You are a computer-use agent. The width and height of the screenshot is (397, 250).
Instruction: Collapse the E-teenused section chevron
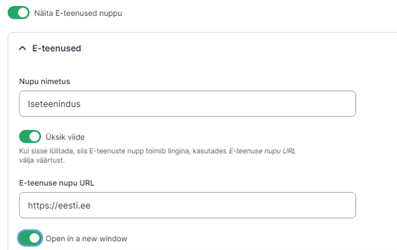click(x=22, y=48)
